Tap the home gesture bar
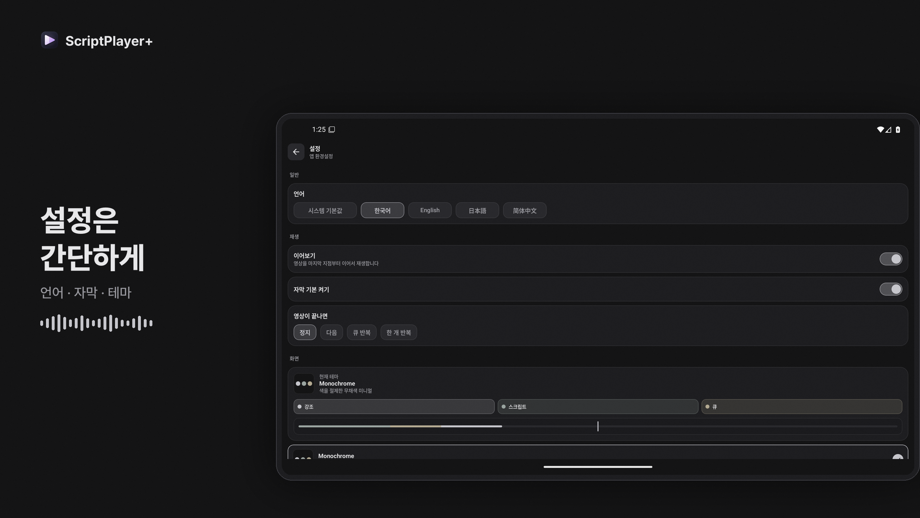The height and width of the screenshot is (518, 920). click(598, 467)
